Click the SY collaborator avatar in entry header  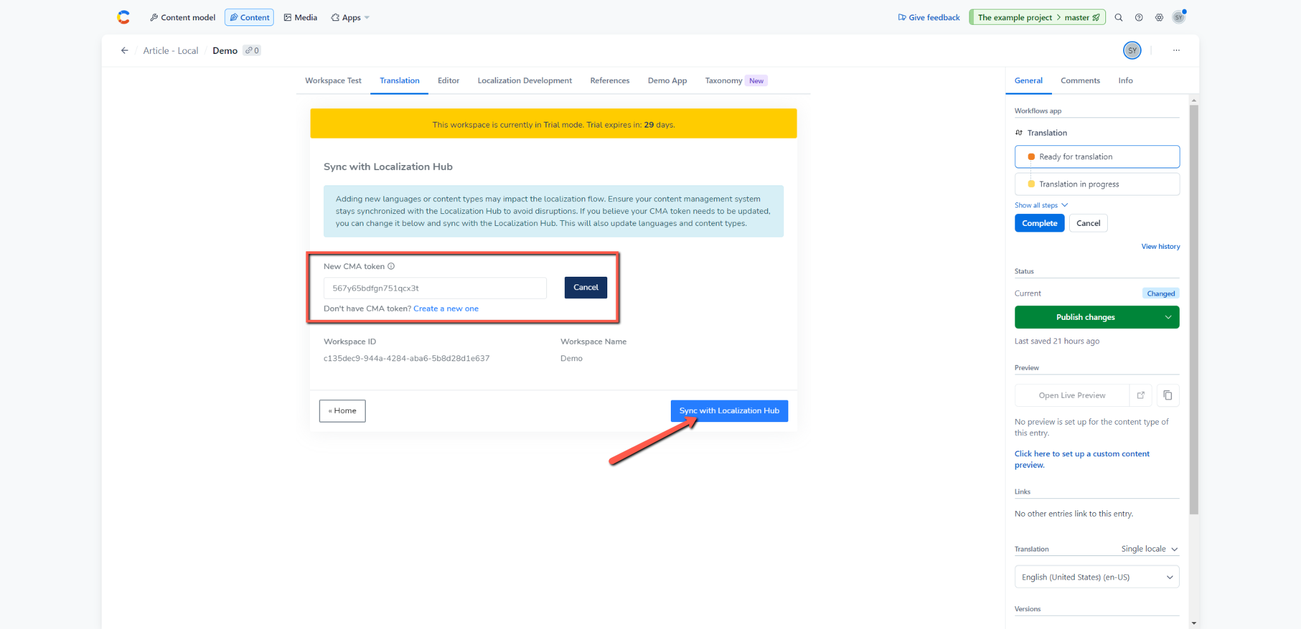click(x=1132, y=50)
